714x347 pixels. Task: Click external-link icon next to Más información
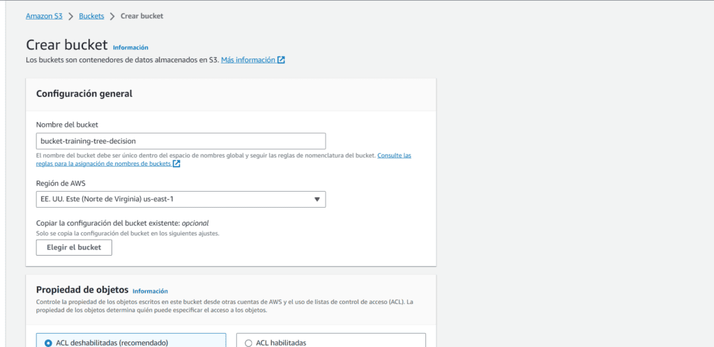[x=281, y=60]
